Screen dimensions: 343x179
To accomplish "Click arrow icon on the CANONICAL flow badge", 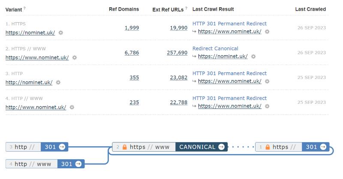I will click(221, 147).
